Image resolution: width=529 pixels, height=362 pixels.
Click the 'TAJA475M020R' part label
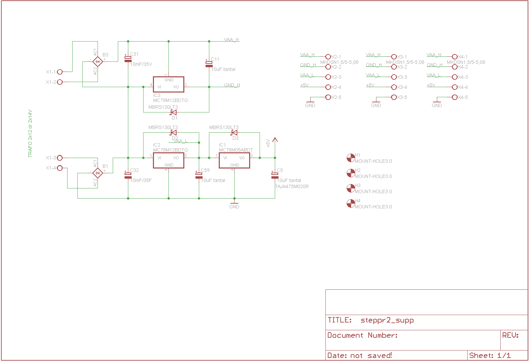coord(292,186)
